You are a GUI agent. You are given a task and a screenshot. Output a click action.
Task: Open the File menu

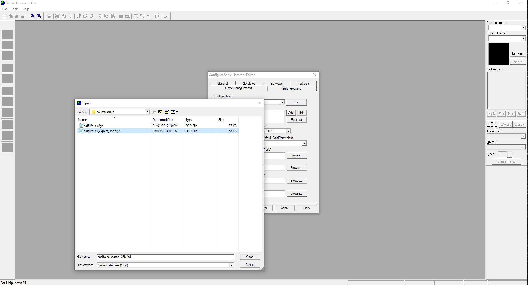4,9
